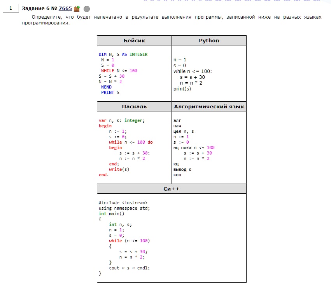Click the "Задание 6 №" heading text
Viewport: 331px width, 290px height.
click(x=39, y=8)
